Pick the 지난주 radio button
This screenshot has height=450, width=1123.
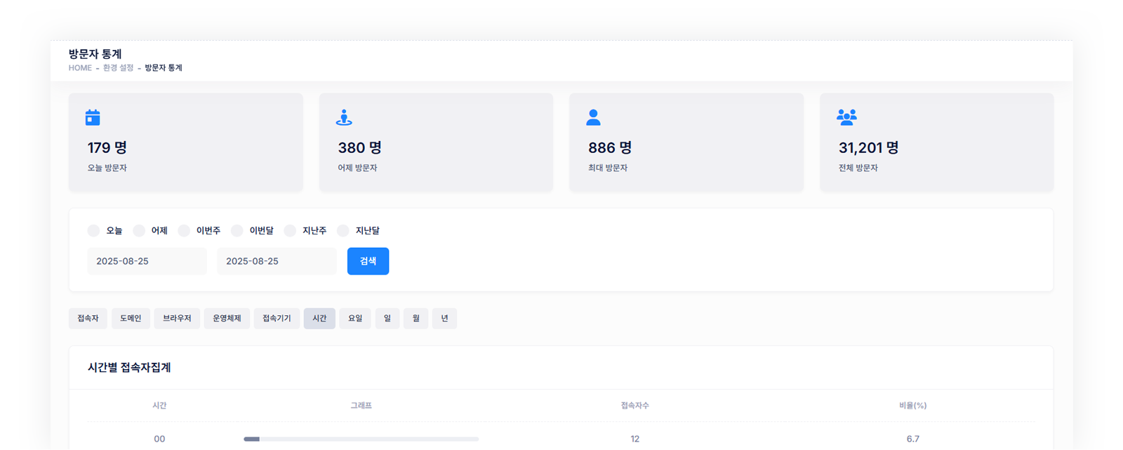pyautogui.click(x=290, y=231)
